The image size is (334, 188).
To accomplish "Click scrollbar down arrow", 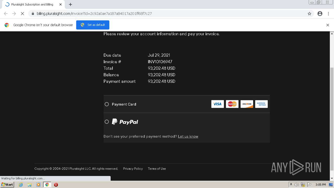I will coord(332,179).
